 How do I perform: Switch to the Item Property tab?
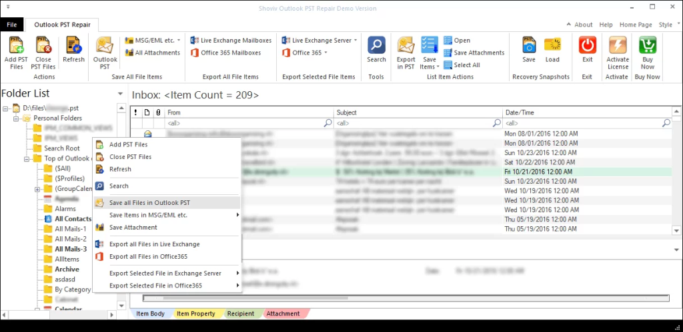pyautogui.click(x=197, y=313)
